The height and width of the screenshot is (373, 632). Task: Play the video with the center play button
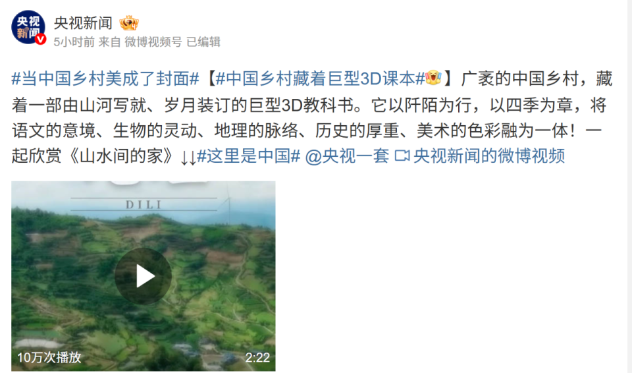pyautogui.click(x=144, y=276)
